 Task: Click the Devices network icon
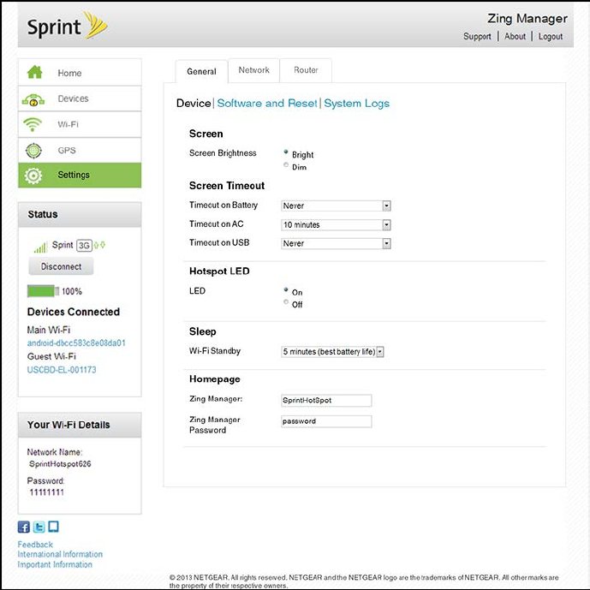click(x=33, y=99)
